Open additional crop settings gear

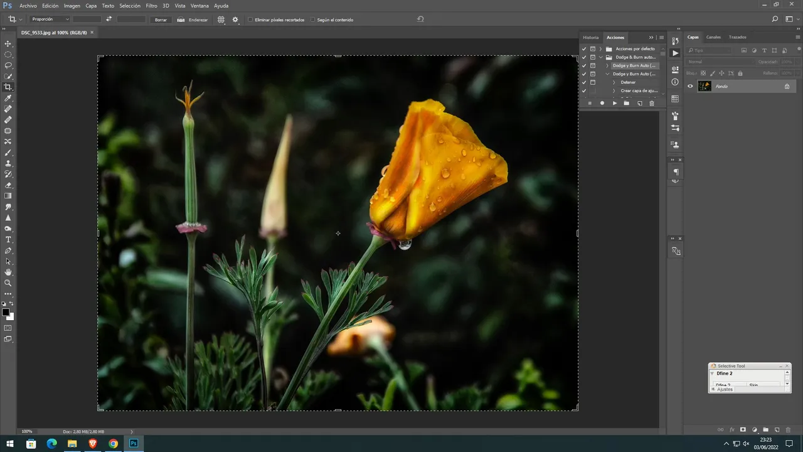235,19
